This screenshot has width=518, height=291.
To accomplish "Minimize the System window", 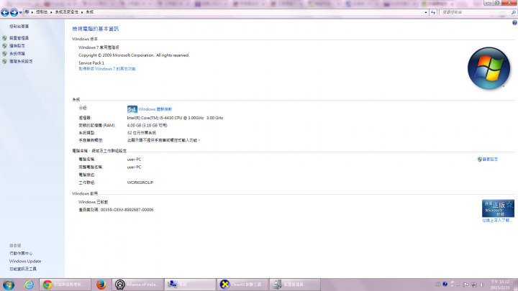I will tap(489, 3).
